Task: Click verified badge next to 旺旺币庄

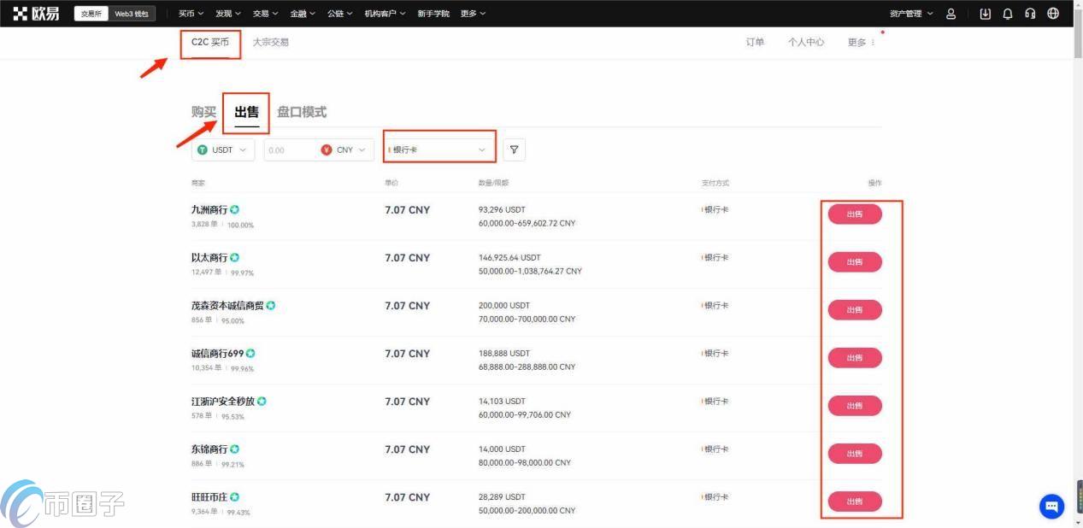Action: (x=234, y=496)
